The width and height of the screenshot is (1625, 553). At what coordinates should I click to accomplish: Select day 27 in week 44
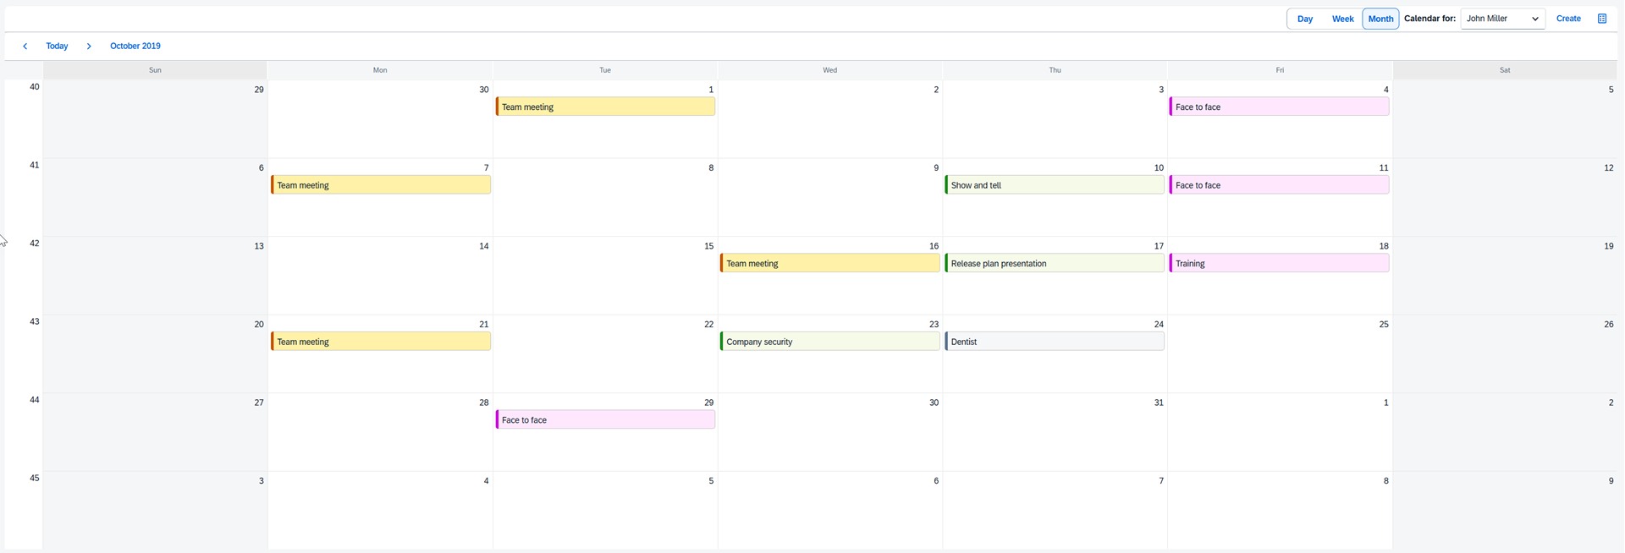click(x=155, y=432)
